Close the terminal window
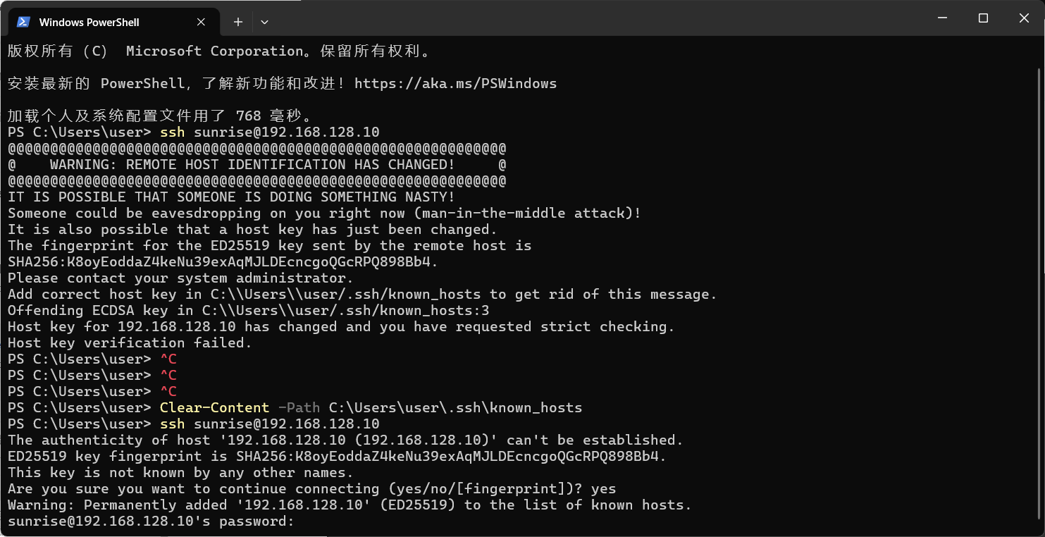Viewport: 1045px width, 537px height. click(x=1024, y=18)
